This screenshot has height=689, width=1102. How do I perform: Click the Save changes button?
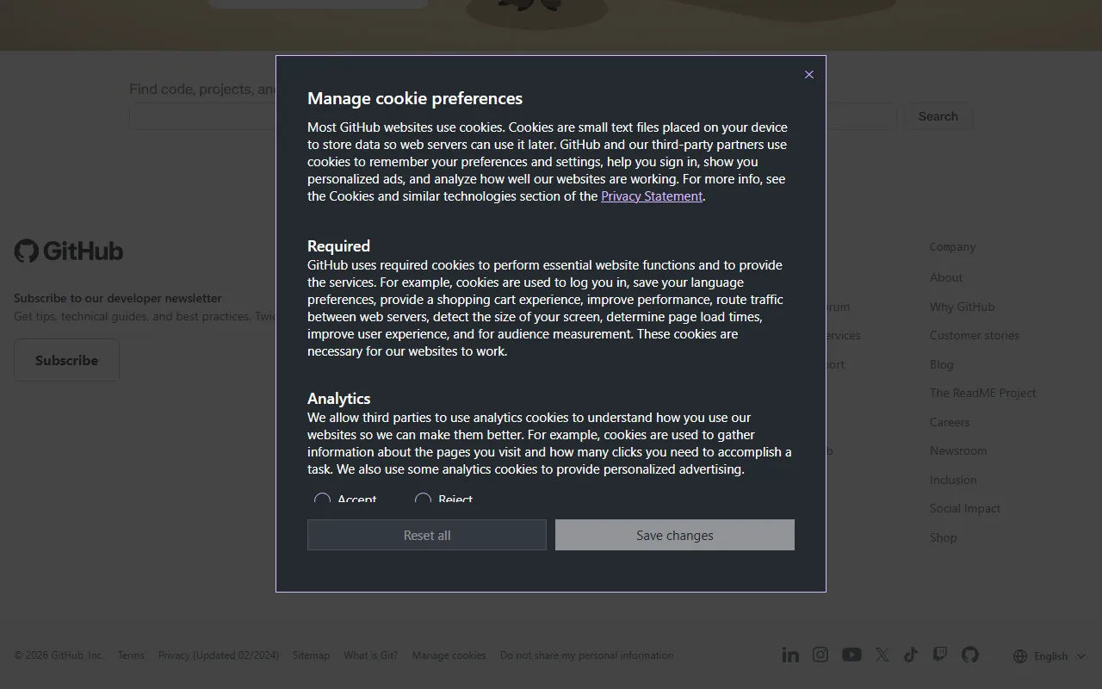(x=674, y=535)
